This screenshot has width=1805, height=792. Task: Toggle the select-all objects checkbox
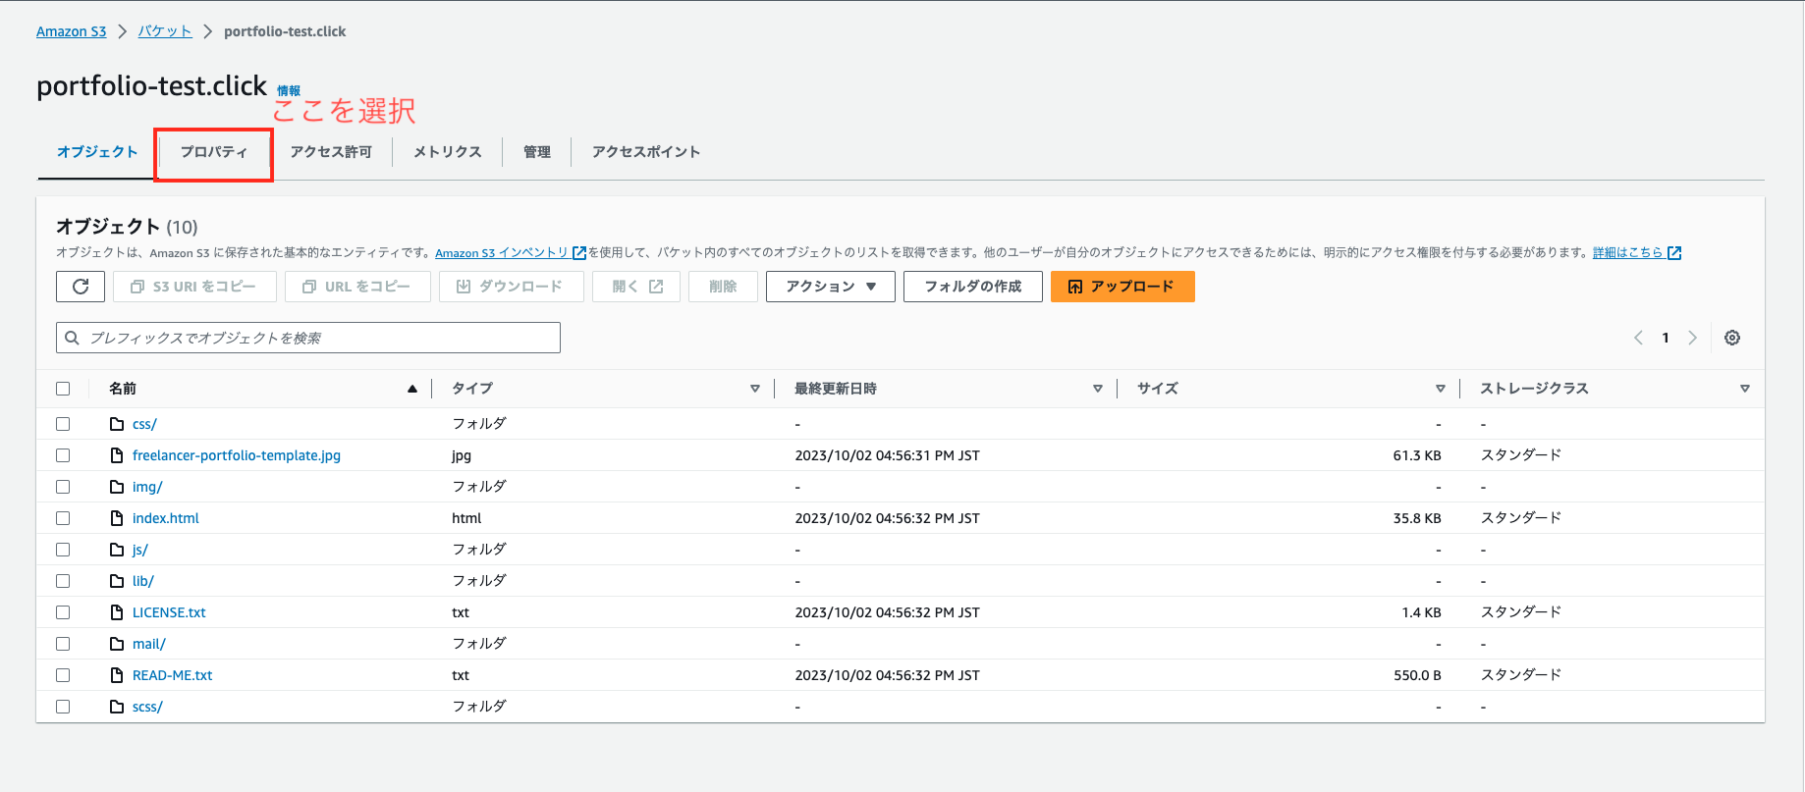63,389
